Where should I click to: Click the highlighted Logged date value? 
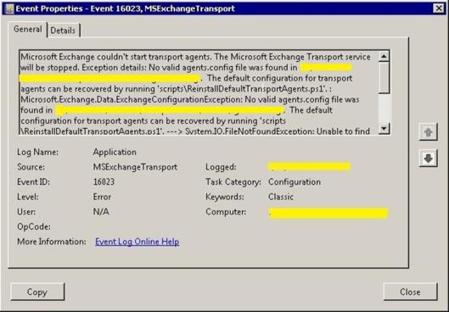click(309, 167)
